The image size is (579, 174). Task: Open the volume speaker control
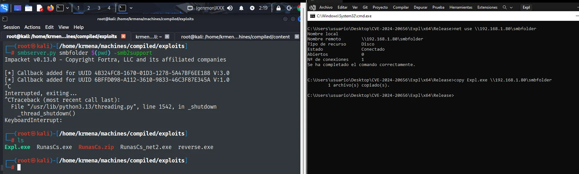point(230,8)
